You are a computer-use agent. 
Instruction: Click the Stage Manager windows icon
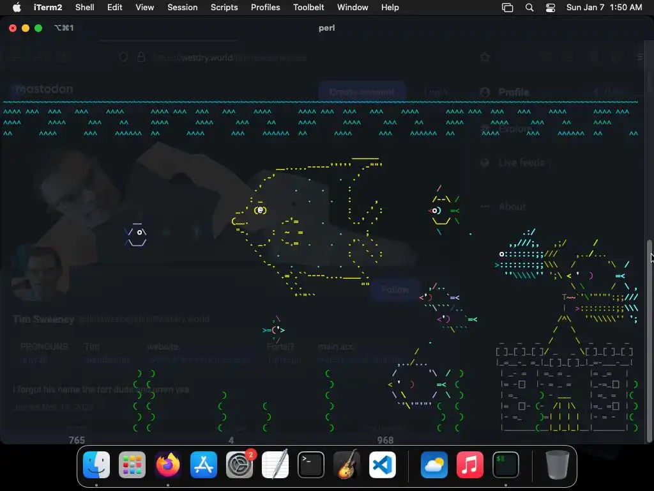(x=507, y=8)
